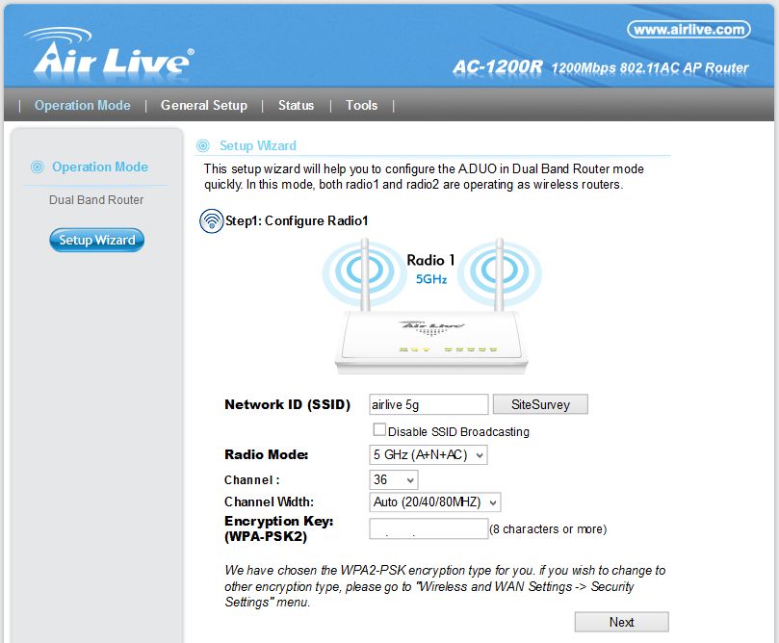The height and width of the screenshot is (643, 779).
Task: Open the www.airlive.com link
Action: 689,29
